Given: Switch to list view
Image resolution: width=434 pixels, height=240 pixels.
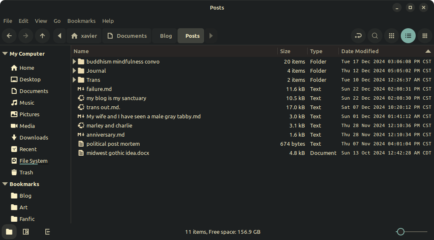Looking at the screenshot, I should coord(408,36).
